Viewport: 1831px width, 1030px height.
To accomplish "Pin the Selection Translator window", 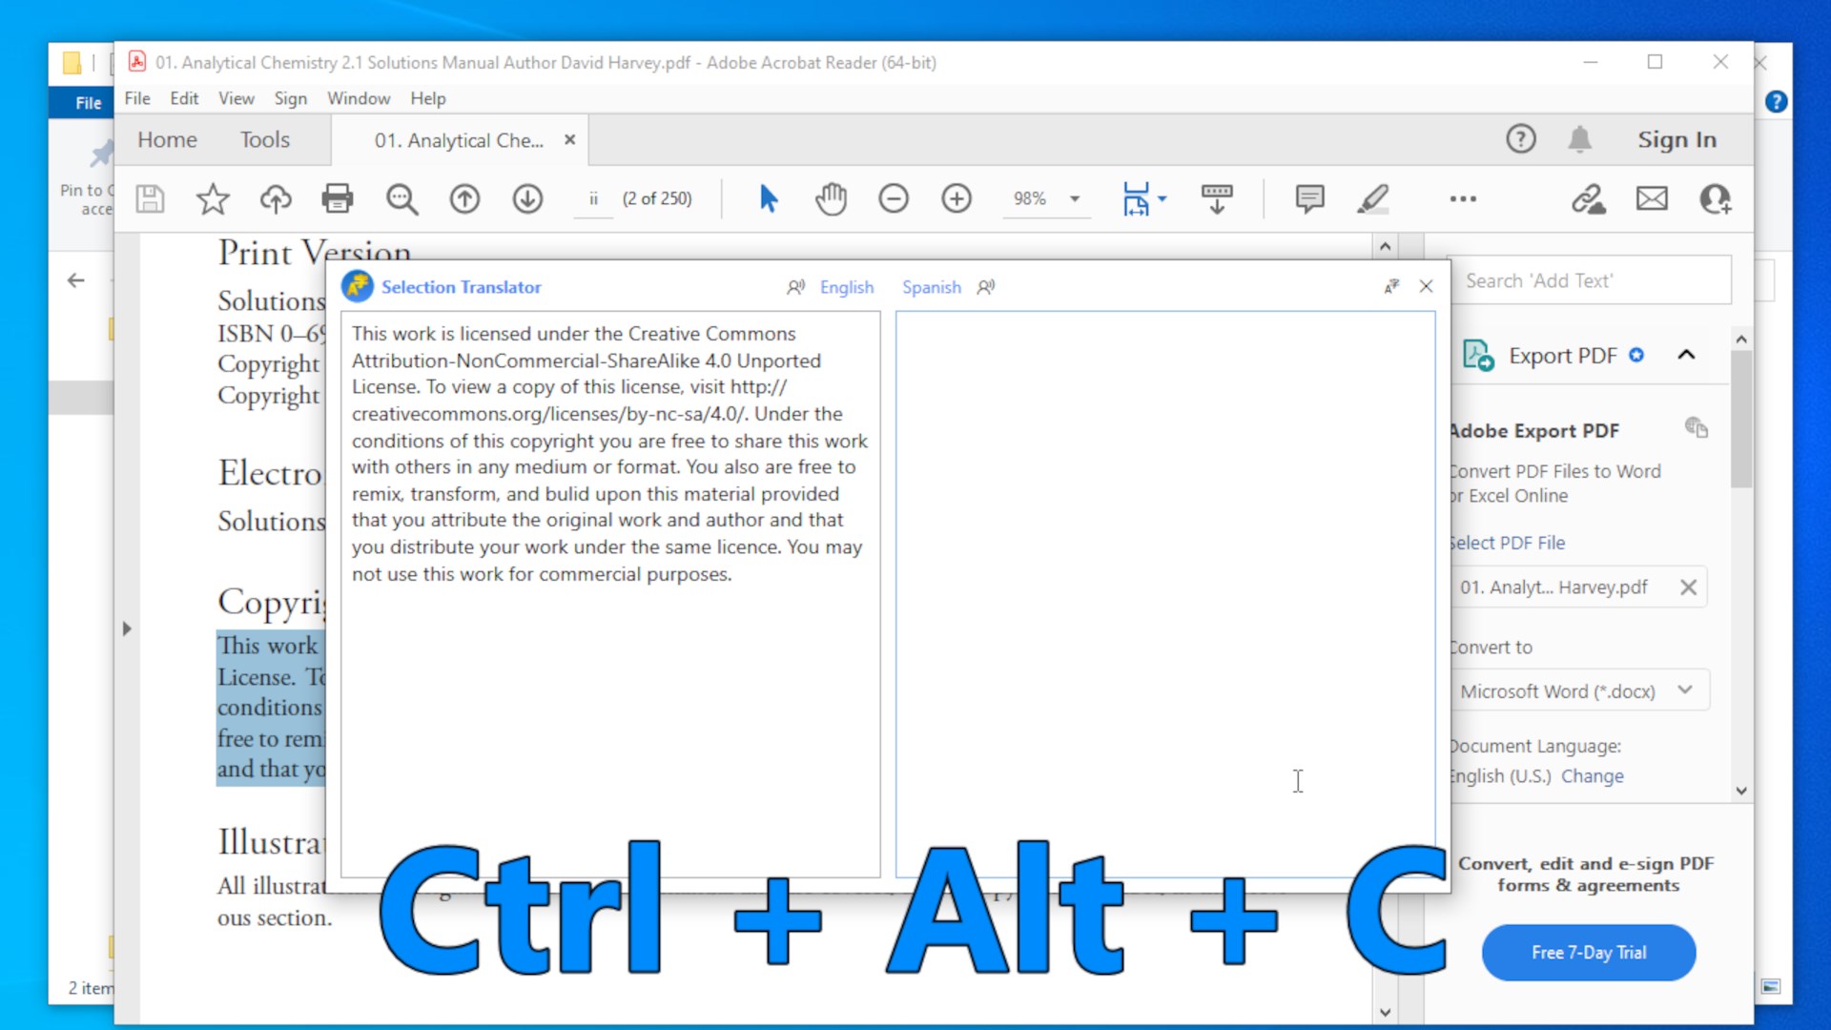I will [x=1391, y=286].
